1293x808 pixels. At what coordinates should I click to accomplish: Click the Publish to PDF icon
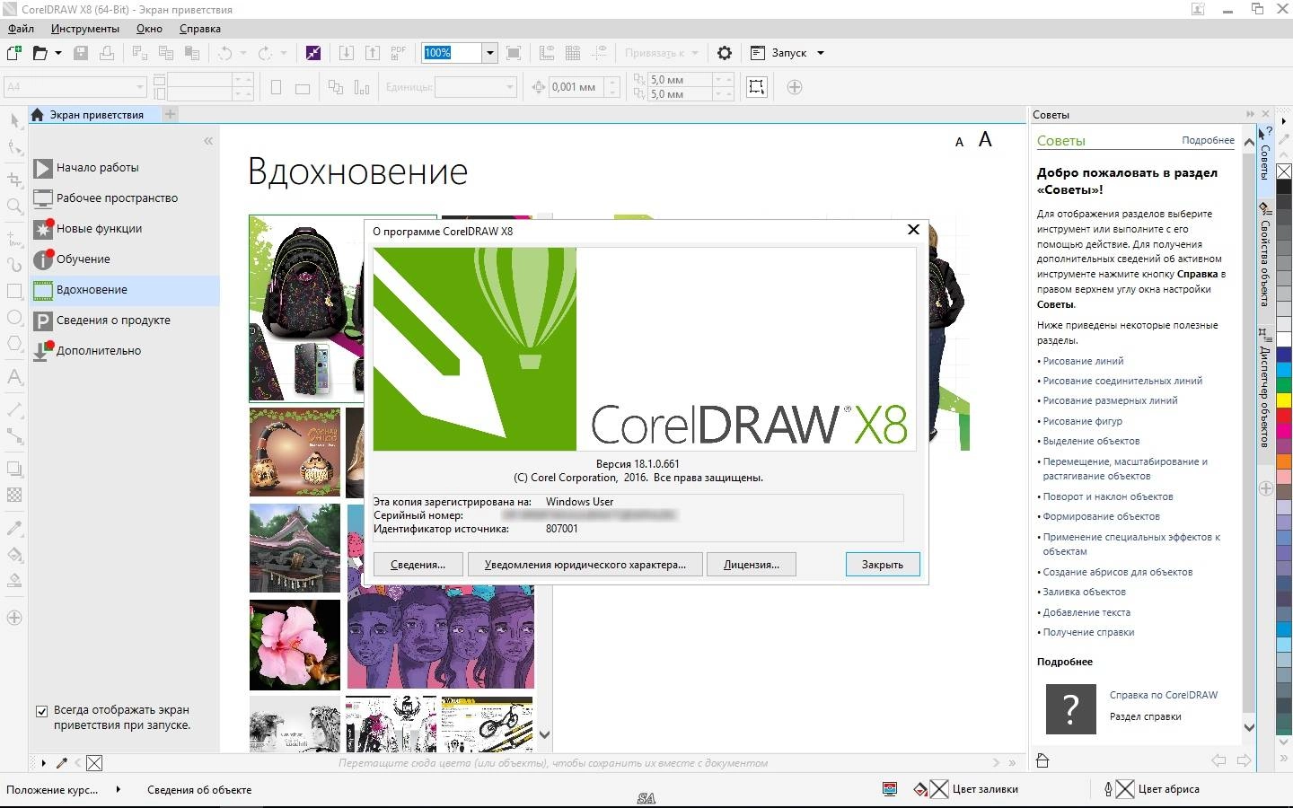tap(399, 53)
